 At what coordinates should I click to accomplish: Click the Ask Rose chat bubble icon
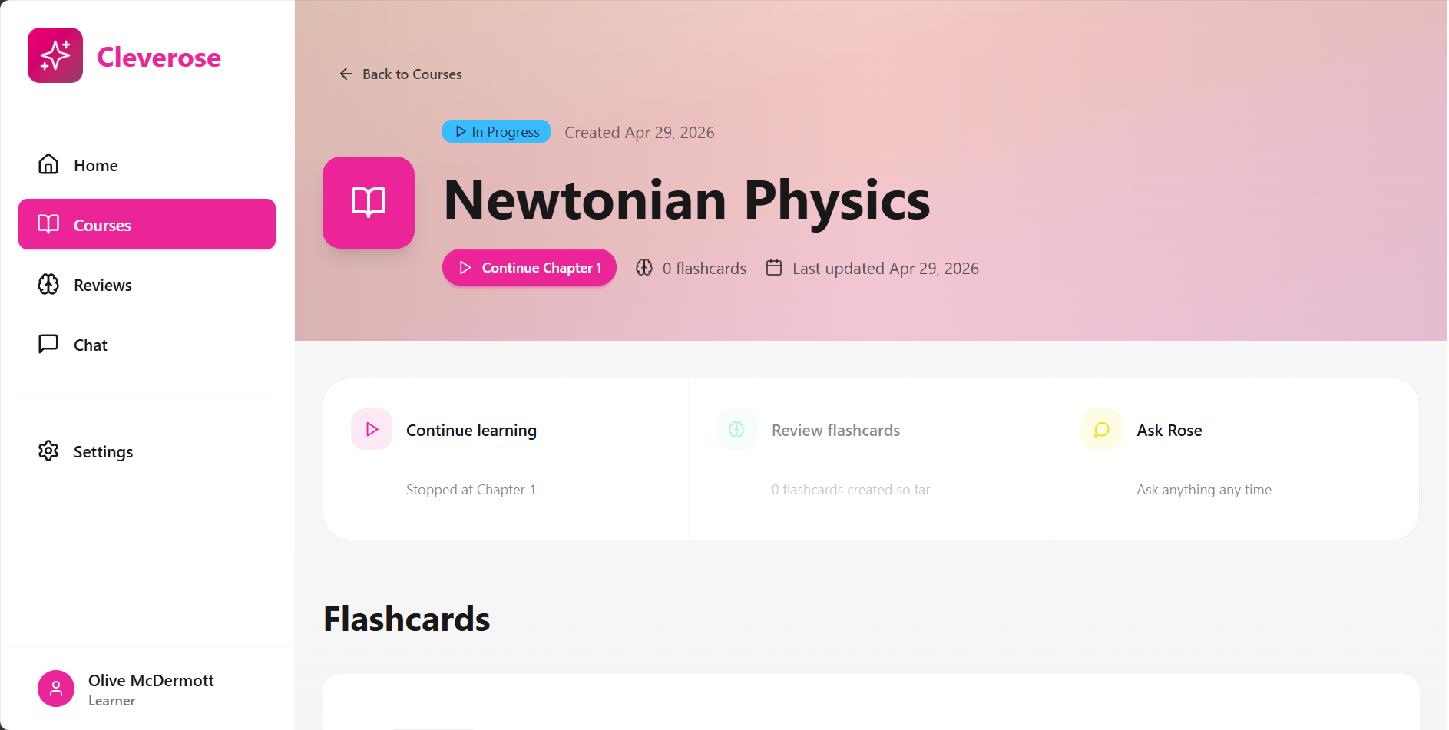1102,429
